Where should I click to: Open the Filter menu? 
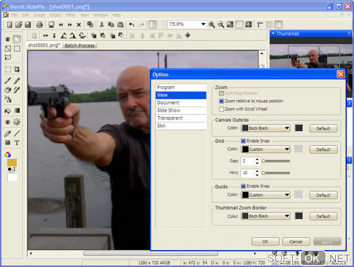coord(71,15)
